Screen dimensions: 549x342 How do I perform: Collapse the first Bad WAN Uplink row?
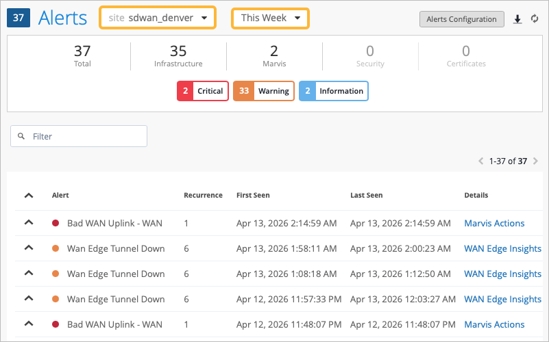tap(29, 223)
